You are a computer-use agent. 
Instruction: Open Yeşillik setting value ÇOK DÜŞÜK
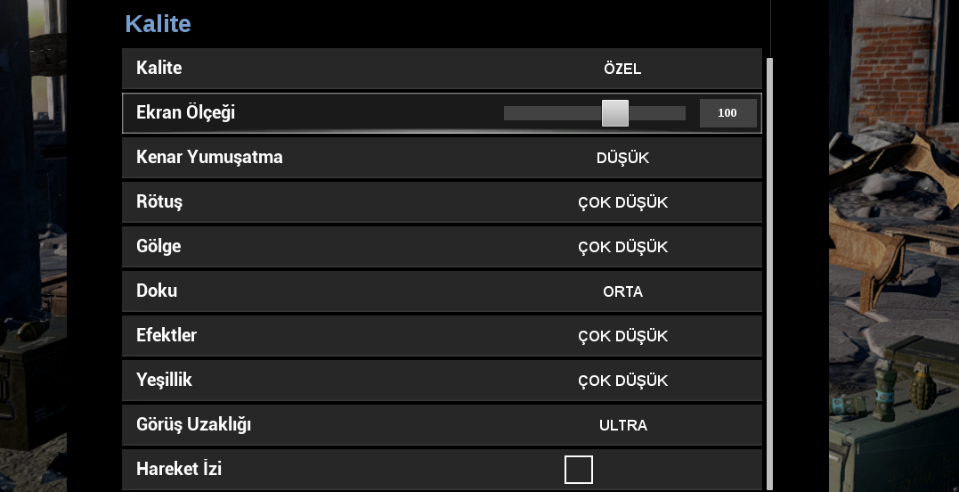tap(622, 381)
